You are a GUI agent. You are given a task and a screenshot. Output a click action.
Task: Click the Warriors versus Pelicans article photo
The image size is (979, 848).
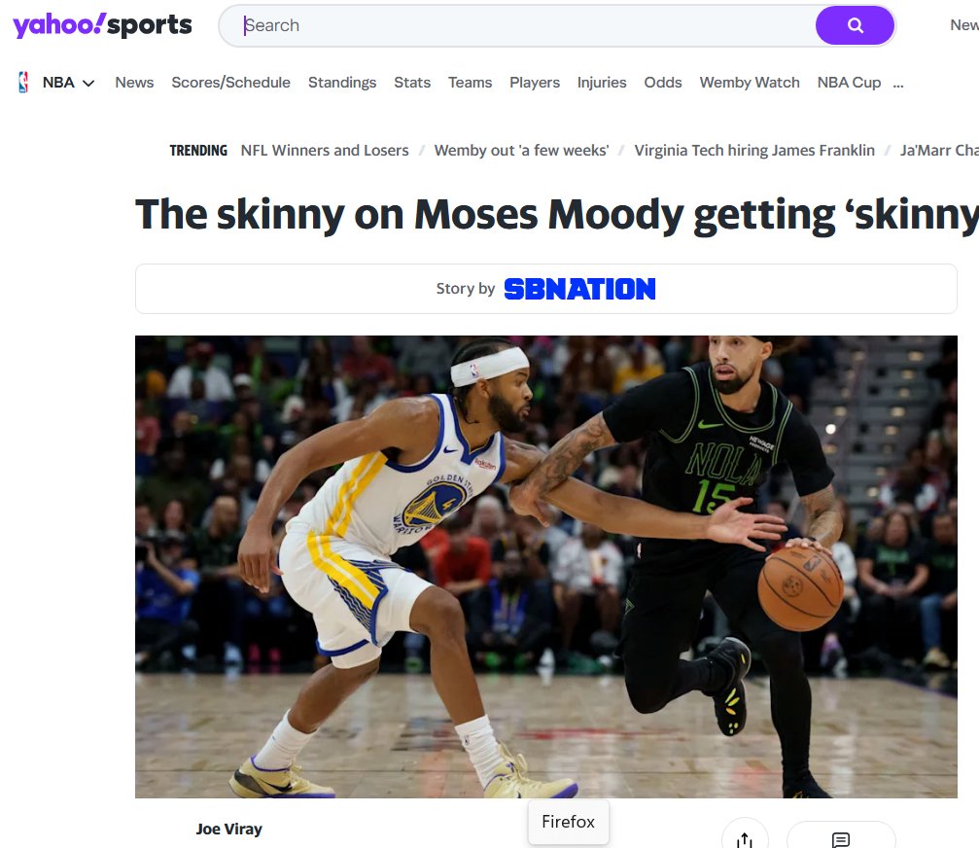[x=546, y=567]
